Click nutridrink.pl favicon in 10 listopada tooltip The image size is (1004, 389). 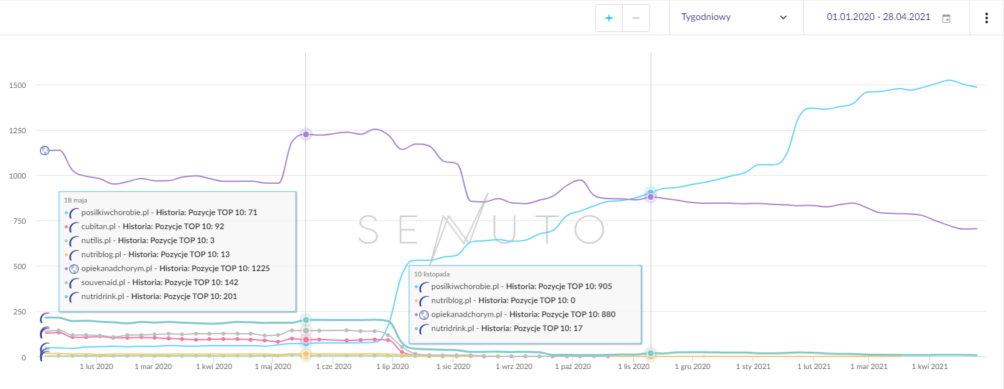pyautogui.click(x=424, y=328)
